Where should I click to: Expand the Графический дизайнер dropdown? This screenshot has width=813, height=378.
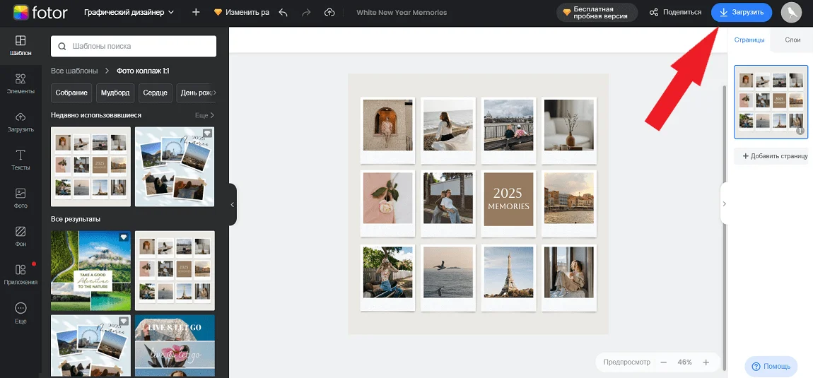click(x=129, y=13)
